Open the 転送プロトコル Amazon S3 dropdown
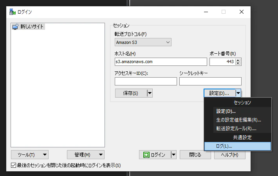This screenshot has width=278, height=176. pyautogui.click(x=143, y=42)
